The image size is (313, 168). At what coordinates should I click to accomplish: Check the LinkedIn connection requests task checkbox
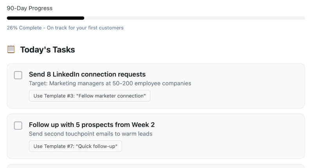[18, 75]
